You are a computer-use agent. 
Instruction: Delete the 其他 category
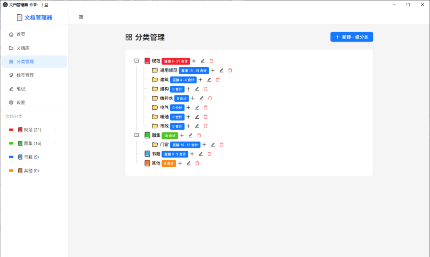pyautogui.click(x=197, y=164)
